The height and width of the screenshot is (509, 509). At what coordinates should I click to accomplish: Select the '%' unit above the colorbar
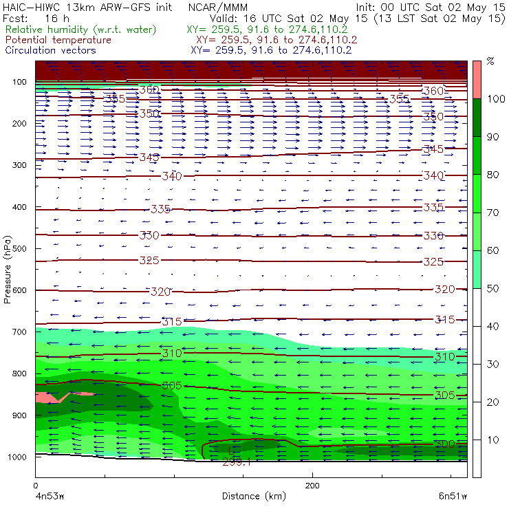pos(490,61)
